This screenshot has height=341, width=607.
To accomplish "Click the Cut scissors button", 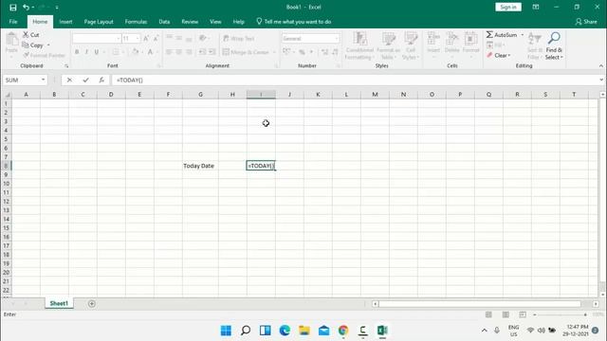I will coord(30,35).
